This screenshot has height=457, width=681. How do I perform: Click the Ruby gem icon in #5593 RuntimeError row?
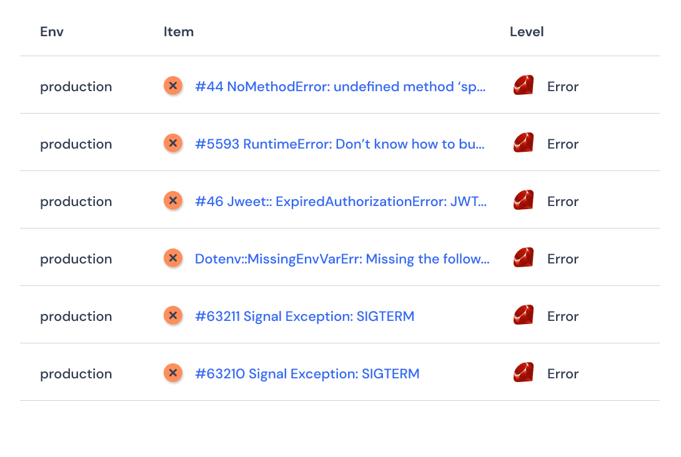pyautogui.click(x=524, y=144)
